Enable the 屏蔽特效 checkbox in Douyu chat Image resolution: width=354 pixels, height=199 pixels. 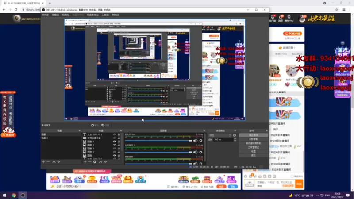pos(292,176)
